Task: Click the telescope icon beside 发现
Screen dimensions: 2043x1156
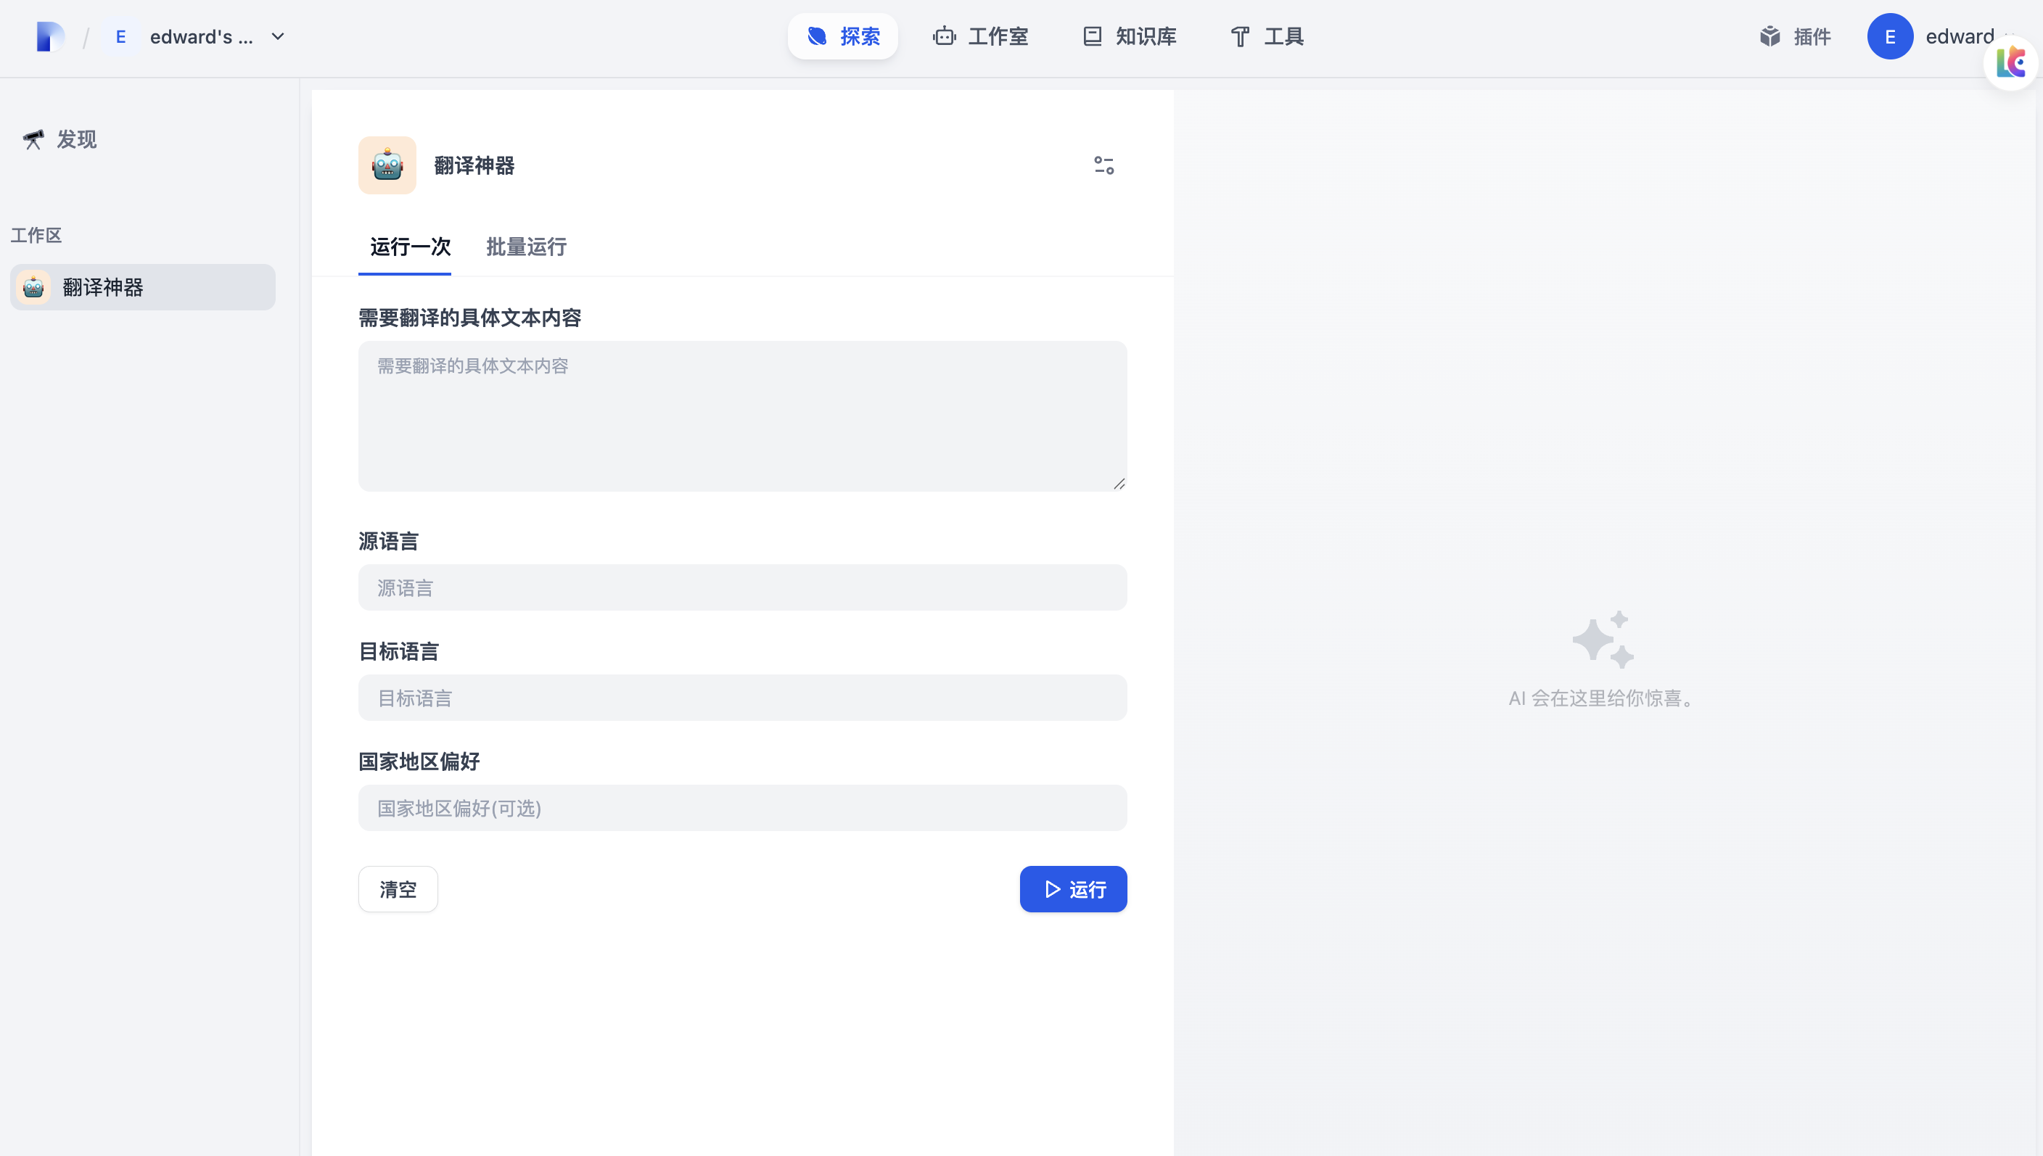Action: pyautogui.click(x=33, y=140)
